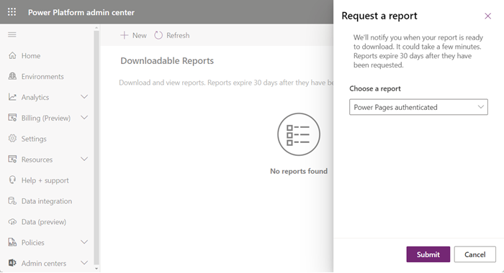Open the app launcher waffle icon

[12, 12]
